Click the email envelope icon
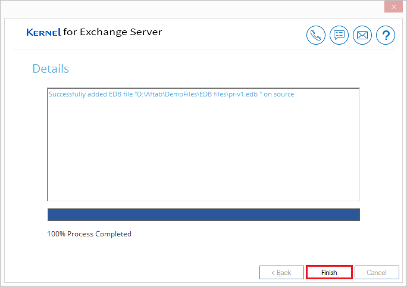This screenshot has height=287, width=407. pyautogui.click(x=362, y=35)
